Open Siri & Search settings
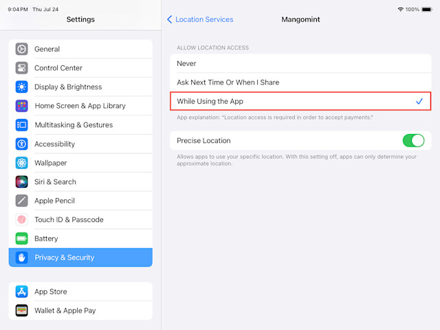The height and width of the screenshot is (330, 440). (80, 181)
